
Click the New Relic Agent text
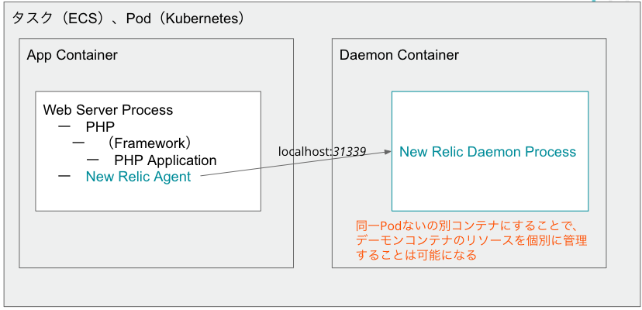138,177
